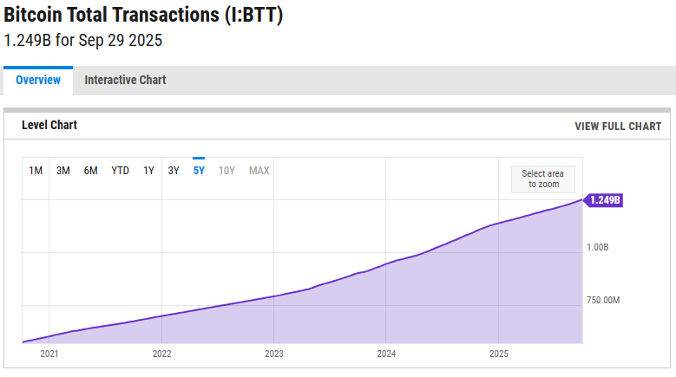Switch to the Overview tab

tap(38, 81)
